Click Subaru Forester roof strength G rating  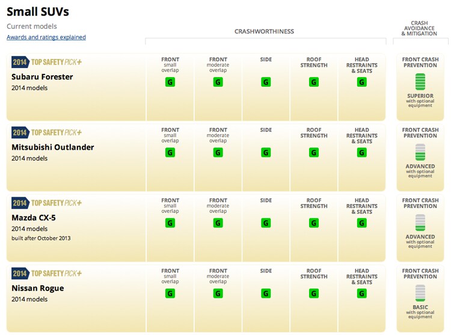pyautogui.click(x=314, y=82)
